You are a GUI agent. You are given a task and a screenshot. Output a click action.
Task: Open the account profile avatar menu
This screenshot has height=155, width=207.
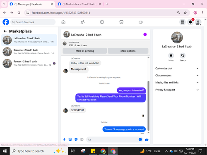pyautogui.click(x=198, y=22)
